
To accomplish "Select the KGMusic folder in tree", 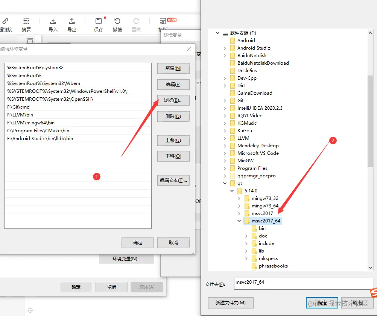I will (x=247, y=123).
